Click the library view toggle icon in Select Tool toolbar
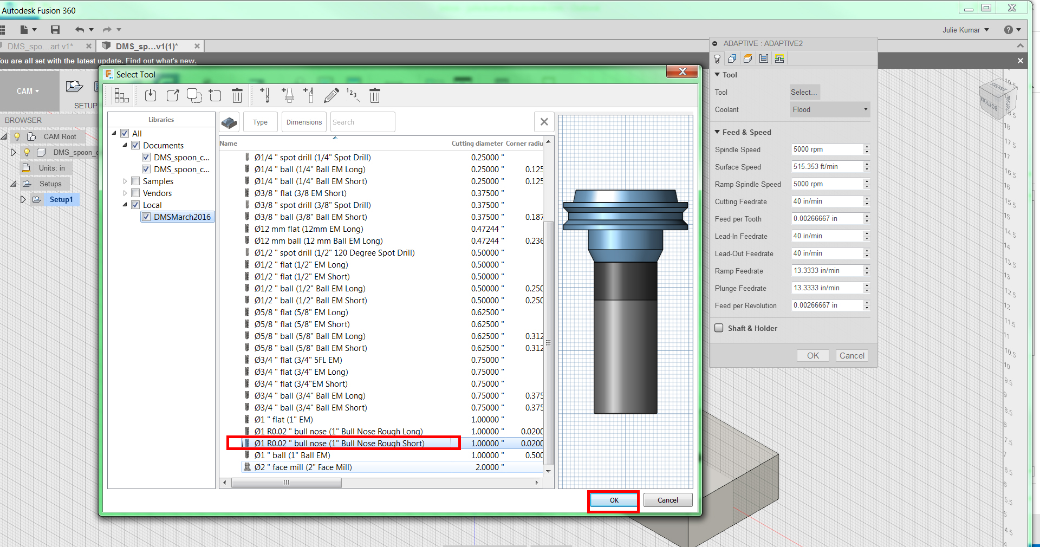The height and width of the screenshot is (547, 1040). tap(121, 96)
